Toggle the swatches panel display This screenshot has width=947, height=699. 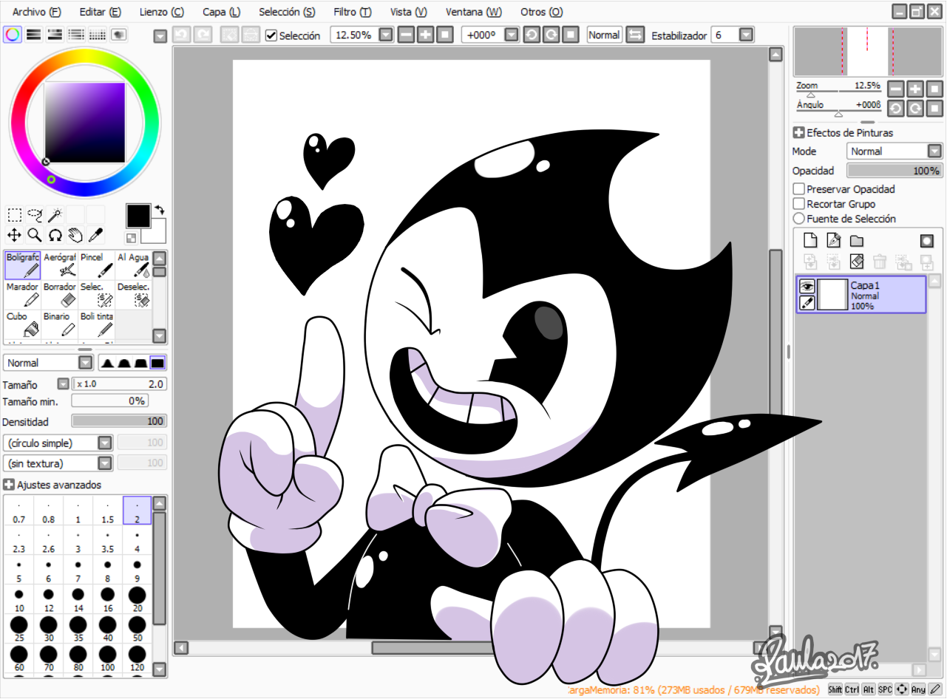(97, 35)
